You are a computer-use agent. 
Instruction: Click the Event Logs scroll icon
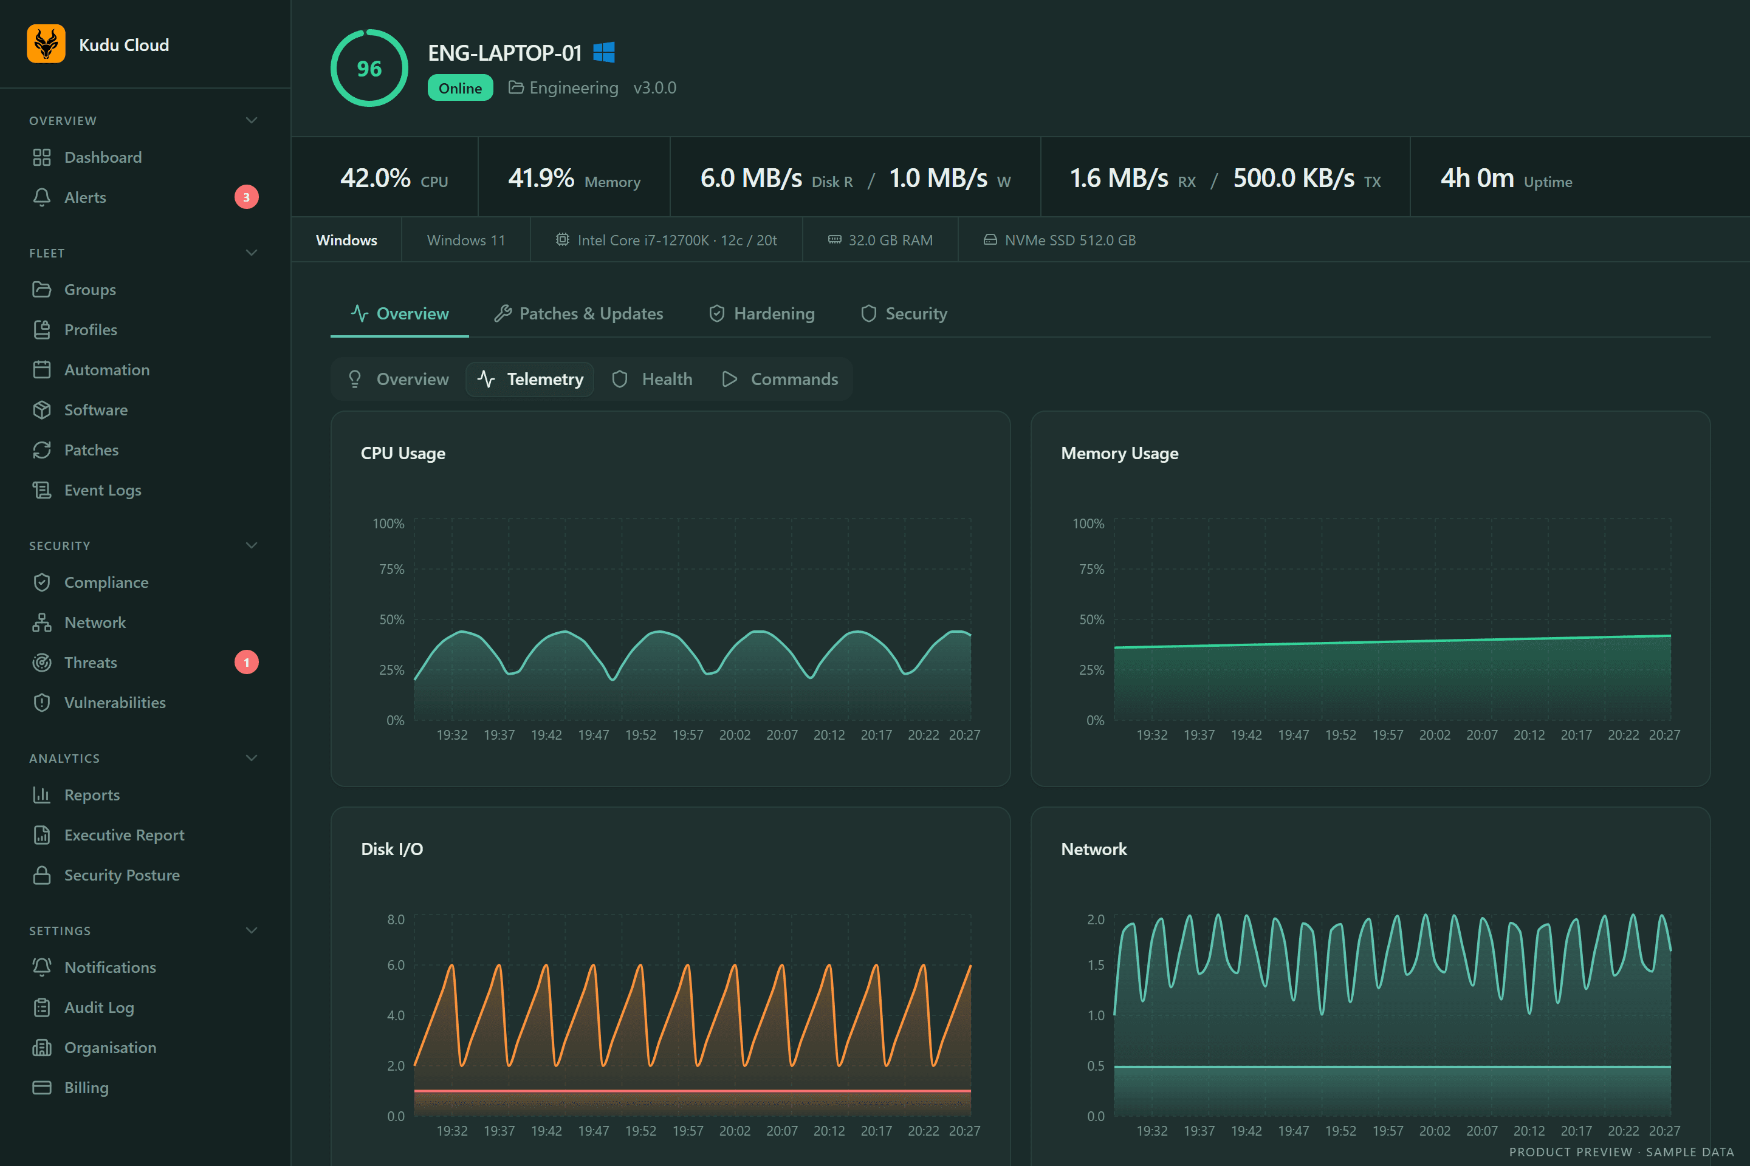pyautogui.click(x=42, y=490)
